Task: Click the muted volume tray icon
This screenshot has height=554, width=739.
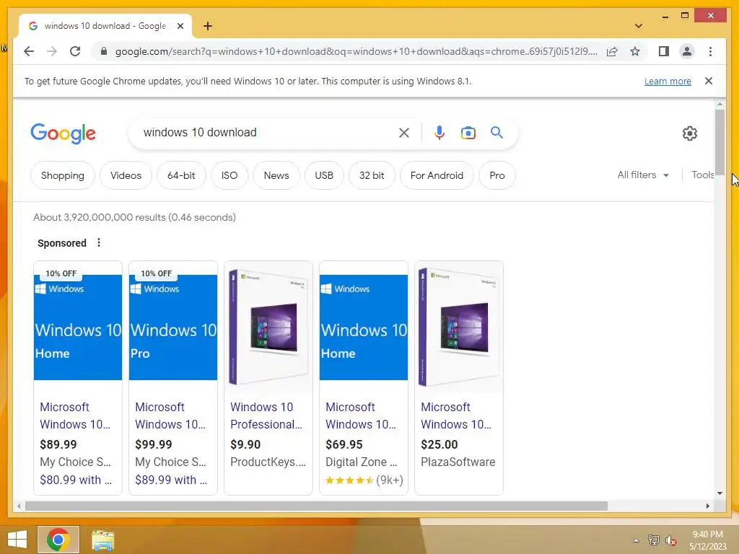Action: coord(670,540)
